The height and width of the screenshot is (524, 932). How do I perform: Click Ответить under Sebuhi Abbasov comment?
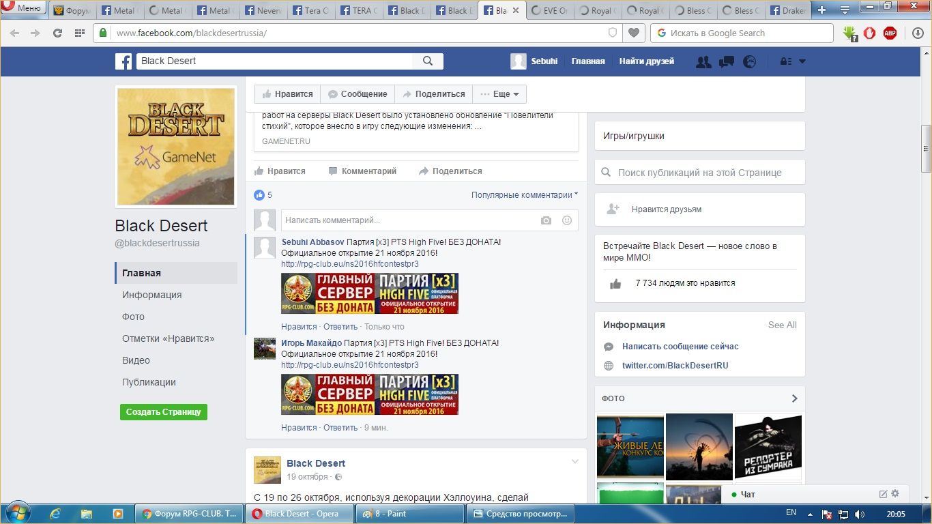click(x=340, y=327)
